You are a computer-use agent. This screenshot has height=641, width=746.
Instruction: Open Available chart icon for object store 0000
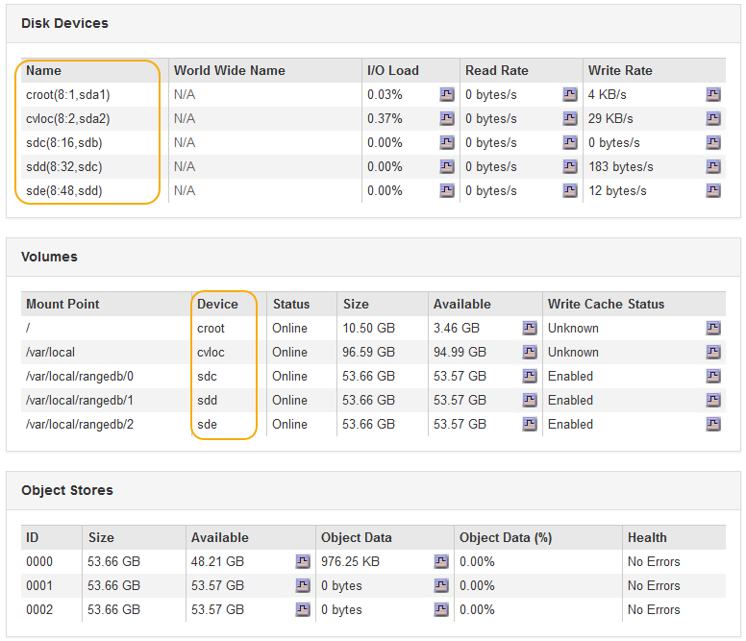(x=303, y=561)
